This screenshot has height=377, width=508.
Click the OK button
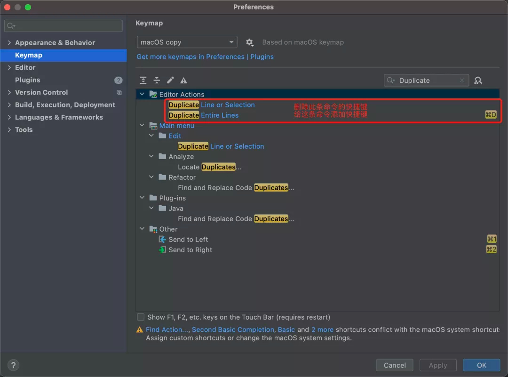point(481,365)
